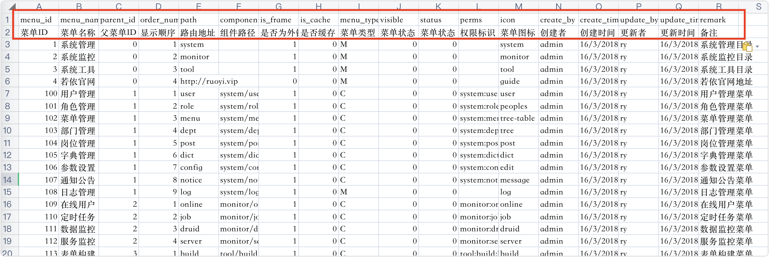Screen dimensions: 769x257
Task: Click the 菜单图标 cell
Action: (x=519, y=32)
